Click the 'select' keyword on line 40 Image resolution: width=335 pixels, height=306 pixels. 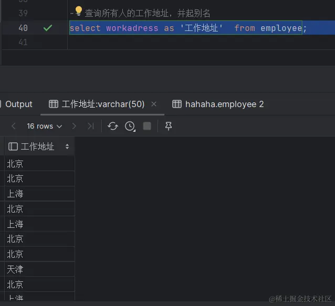(85, 28)
